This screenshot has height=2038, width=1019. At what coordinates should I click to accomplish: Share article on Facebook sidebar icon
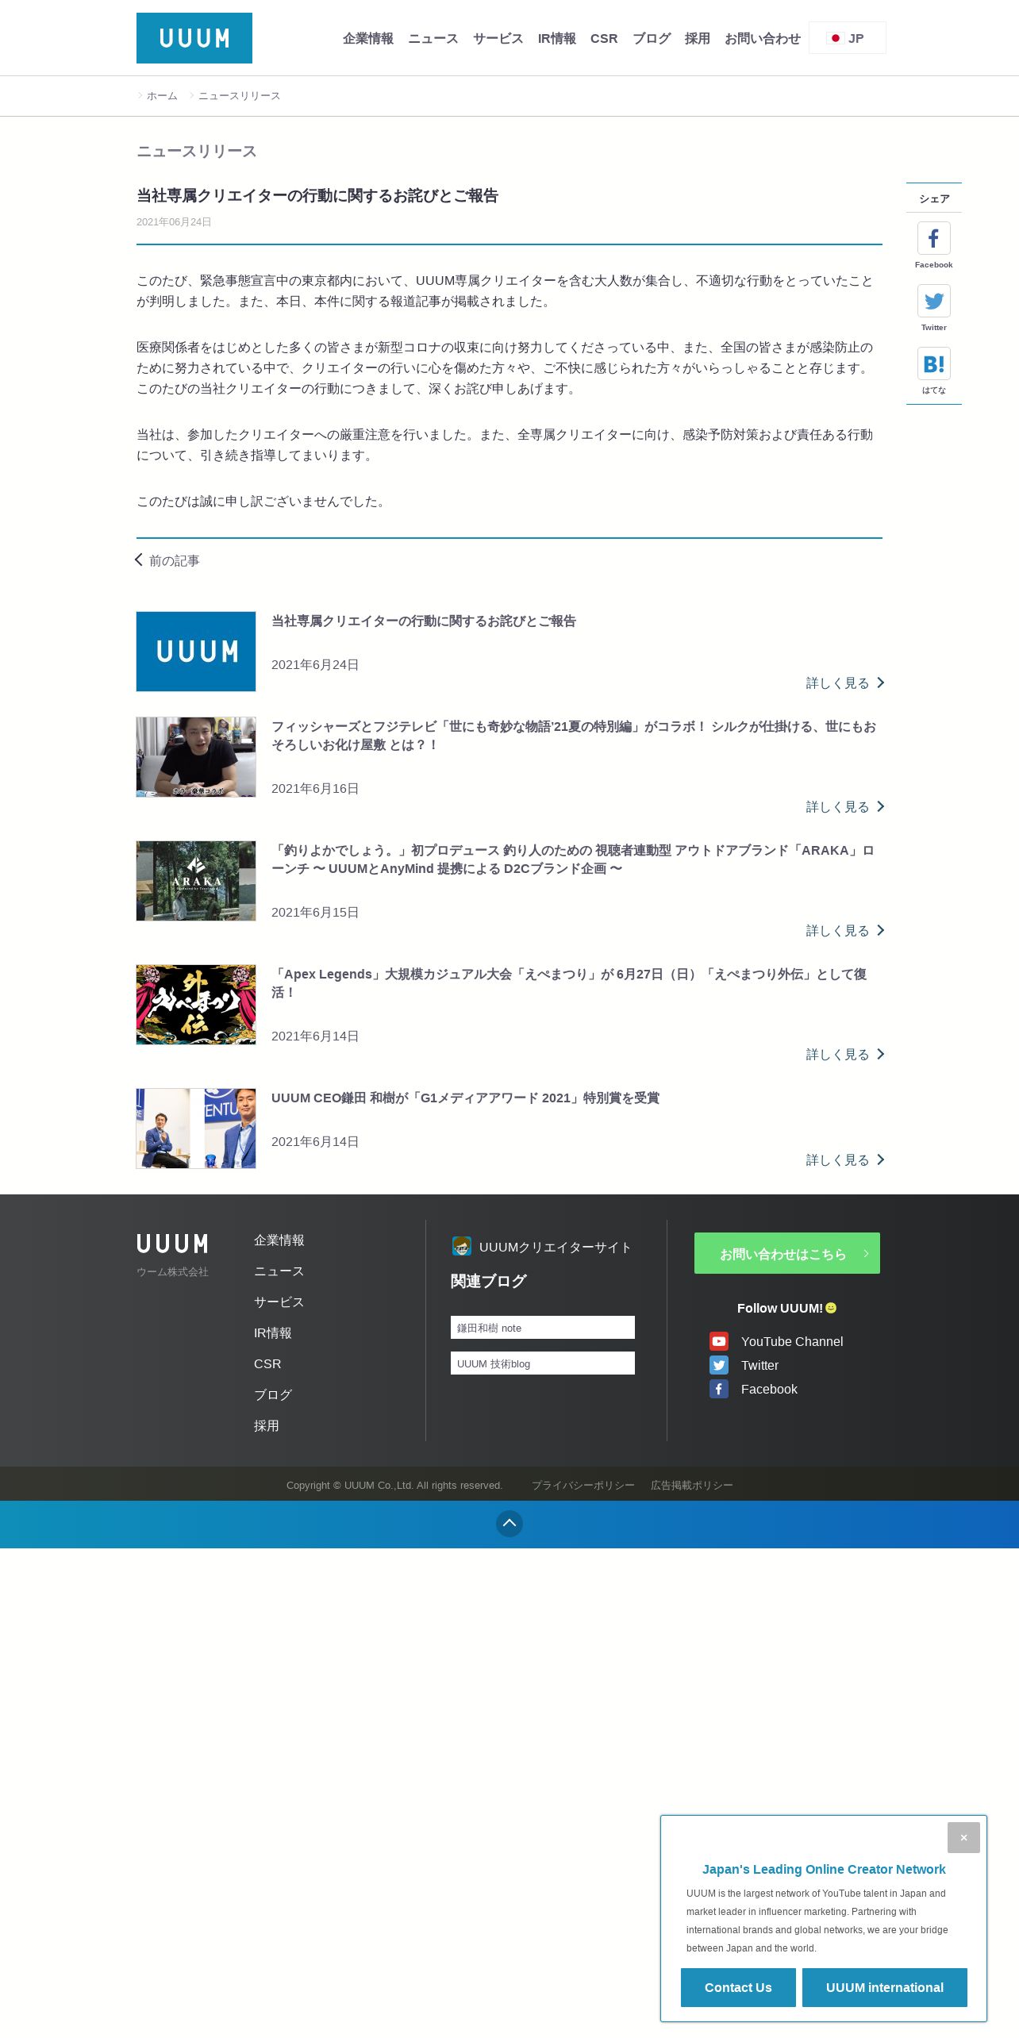[933, 238]
